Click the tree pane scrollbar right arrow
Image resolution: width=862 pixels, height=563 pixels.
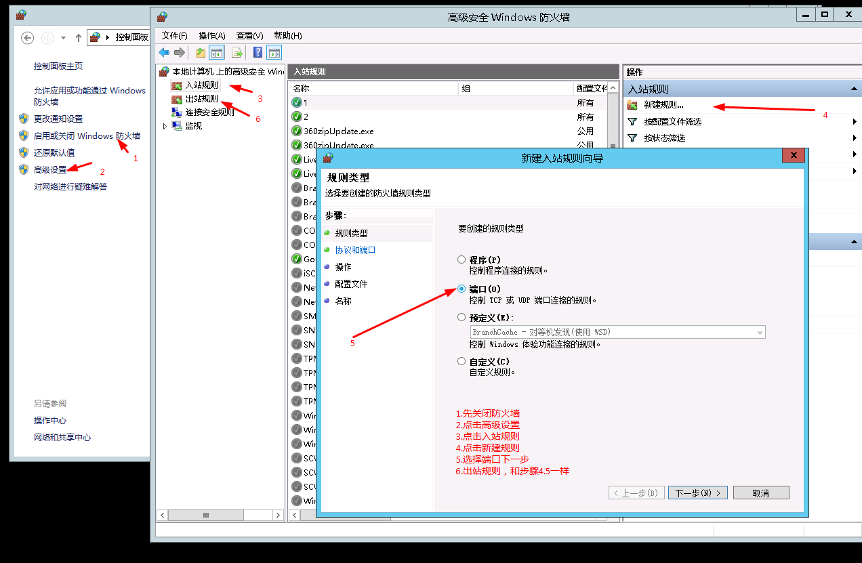[x=278, y=516]
